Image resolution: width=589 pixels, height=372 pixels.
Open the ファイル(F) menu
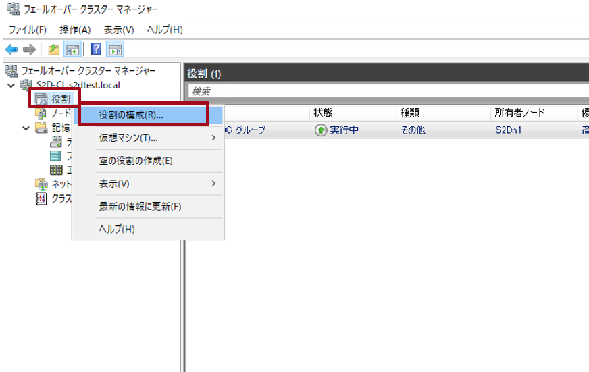(27, 30)
